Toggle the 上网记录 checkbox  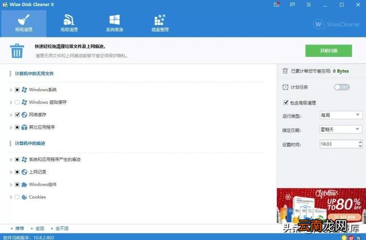click(17, 172)
